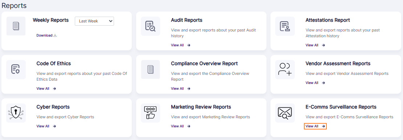
Task: Click the 'past Code Of Ethics Data' description
Action: 82,77
